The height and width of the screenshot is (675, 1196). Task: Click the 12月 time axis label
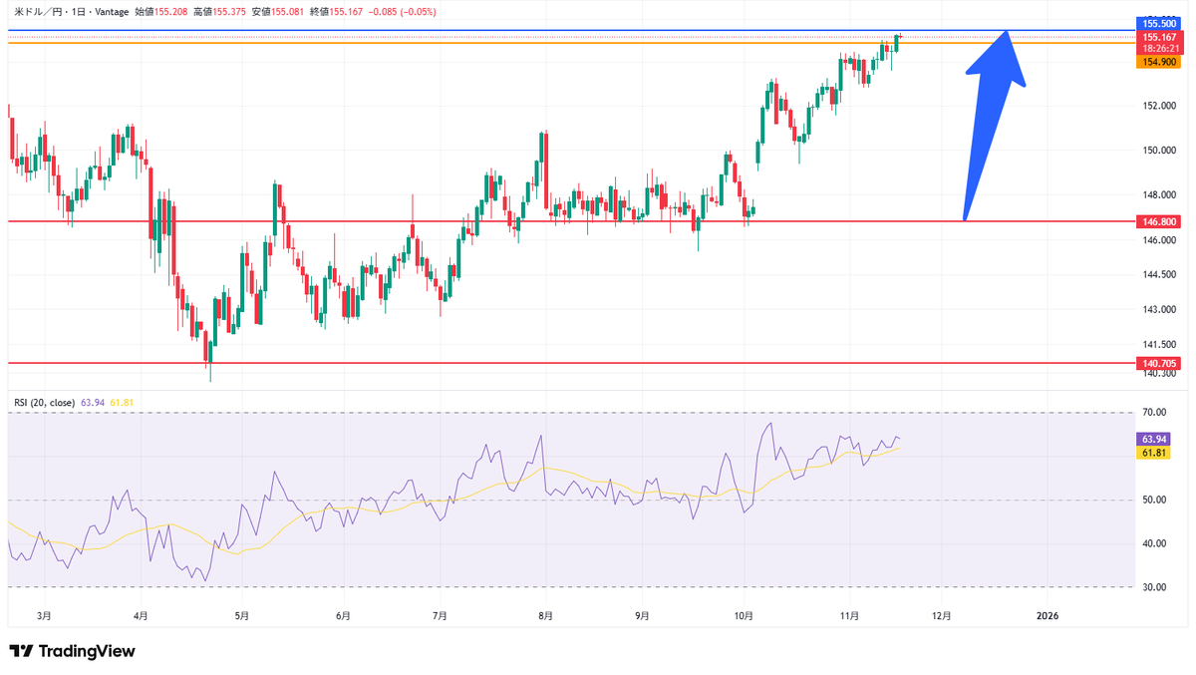[x=942, y=616]
